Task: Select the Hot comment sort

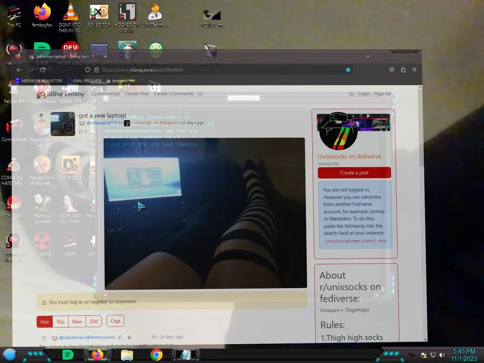Action: coord(45,322)
